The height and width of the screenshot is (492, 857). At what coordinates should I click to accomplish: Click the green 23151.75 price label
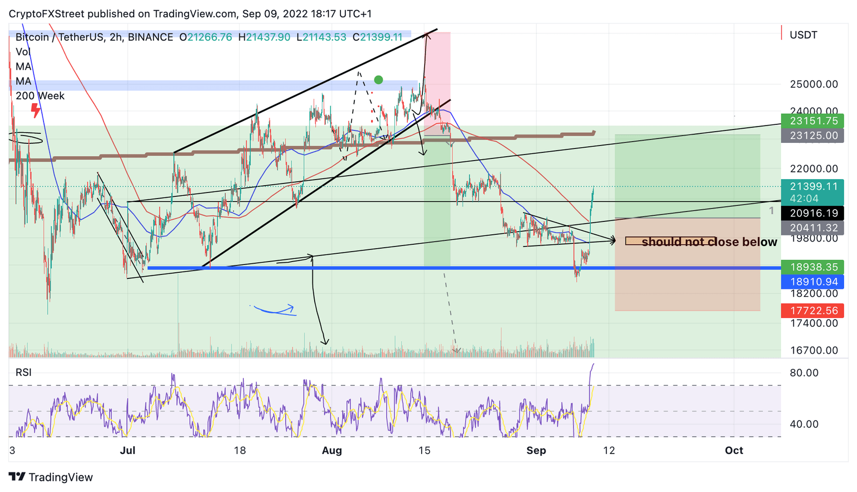812,120
